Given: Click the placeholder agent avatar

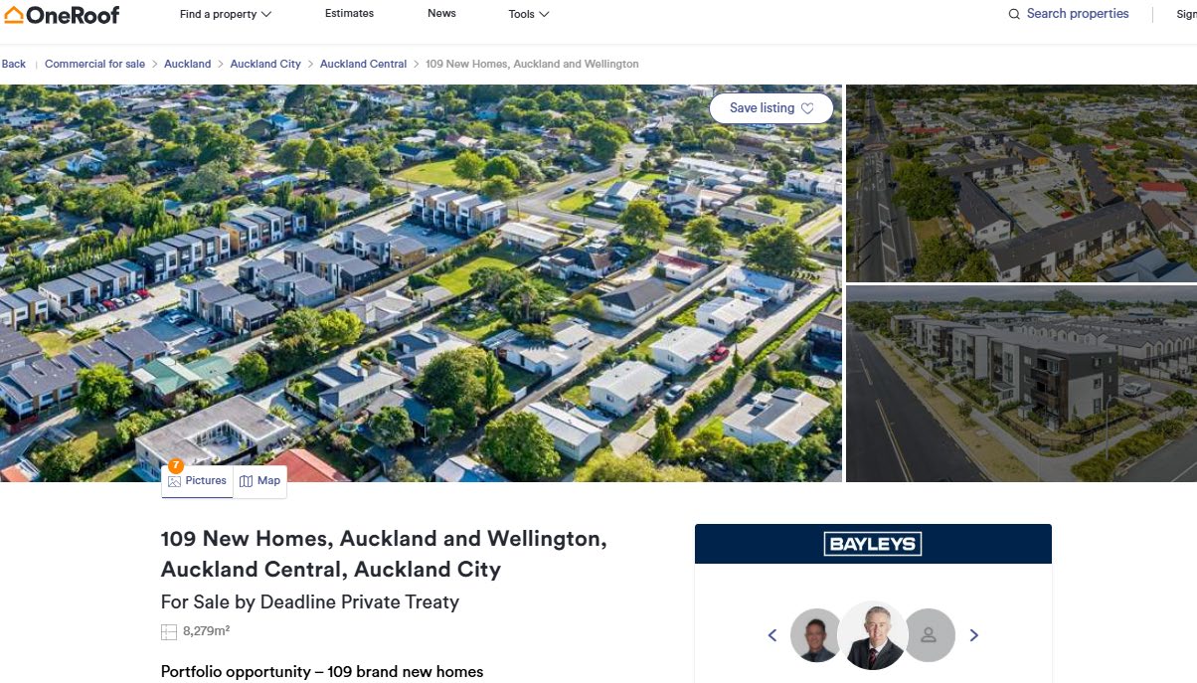Looking at the screenshot, I should (930, 635).
